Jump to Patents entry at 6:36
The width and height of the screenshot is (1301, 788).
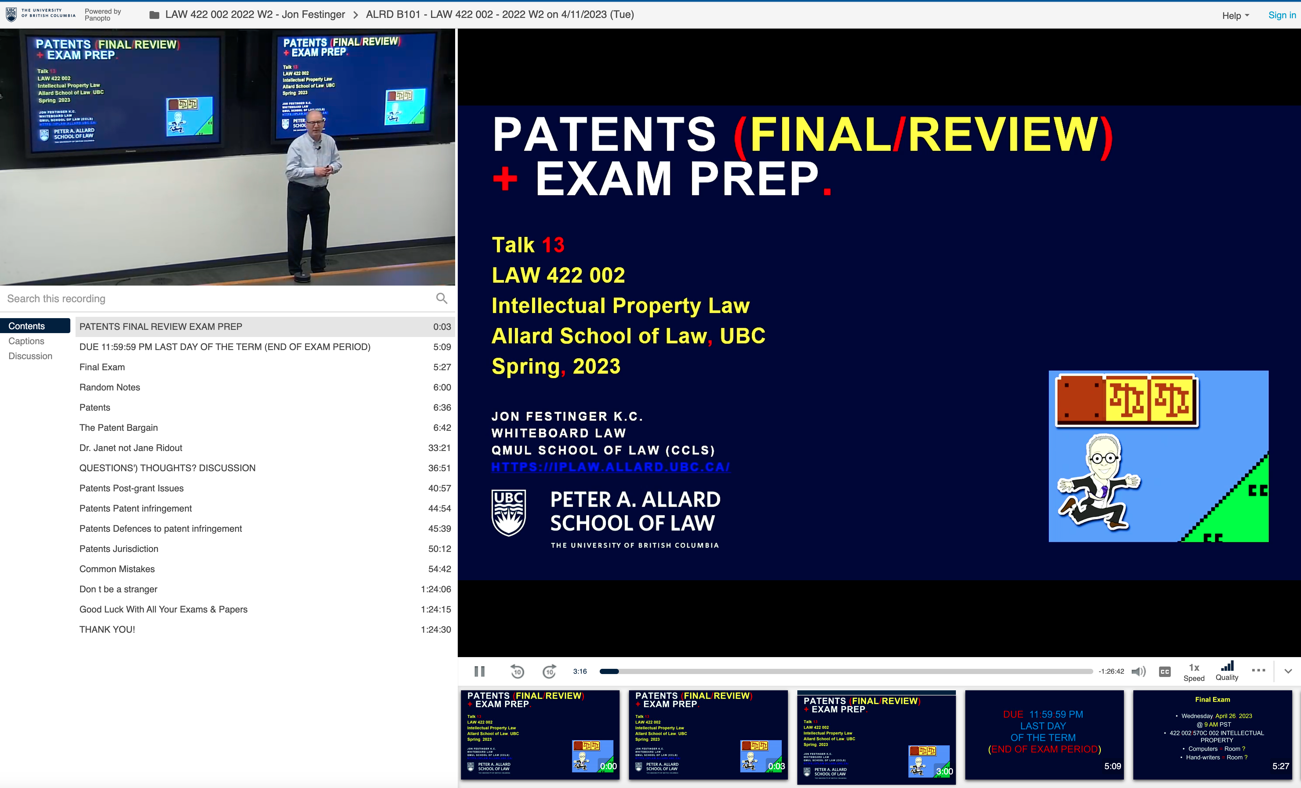(x=265, y=407)
